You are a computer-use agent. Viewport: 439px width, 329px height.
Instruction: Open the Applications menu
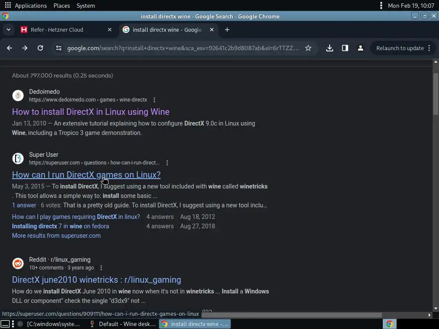pos(31,6)
